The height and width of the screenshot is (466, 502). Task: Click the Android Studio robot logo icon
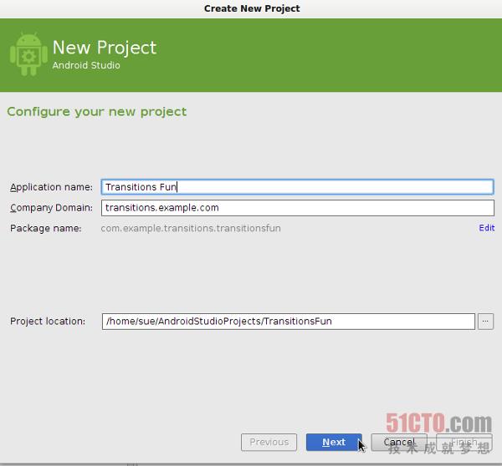pos(28,54)
